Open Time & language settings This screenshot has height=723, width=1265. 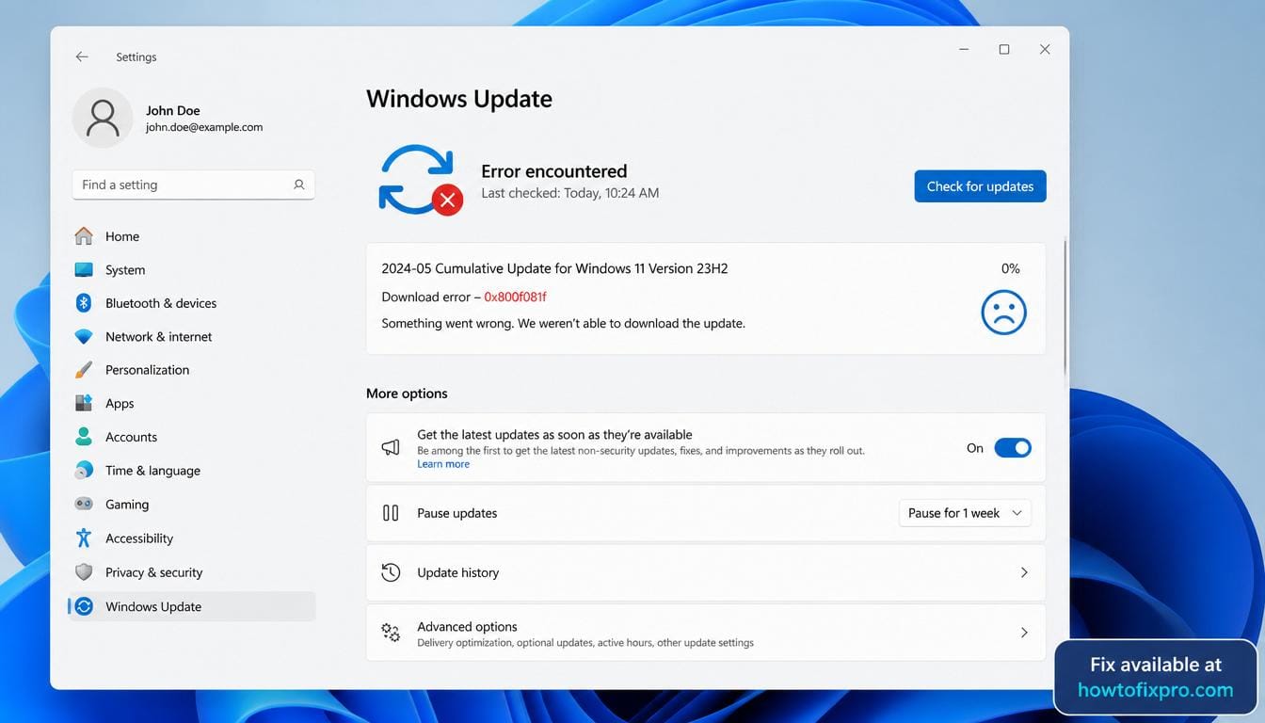coord(190,471)
